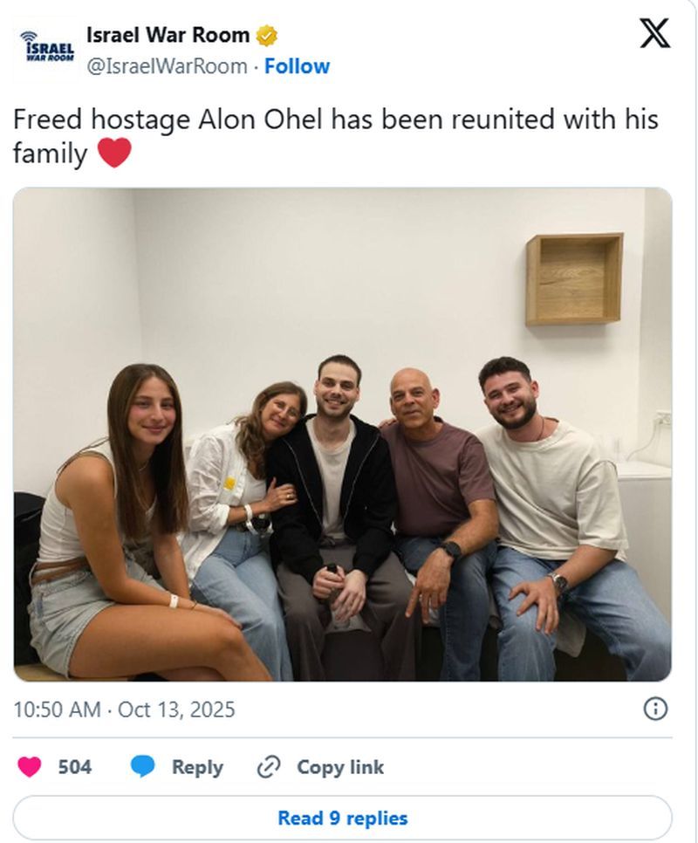Click the 10:50 AM time text
Screen dimensions: 698x843
57,709
